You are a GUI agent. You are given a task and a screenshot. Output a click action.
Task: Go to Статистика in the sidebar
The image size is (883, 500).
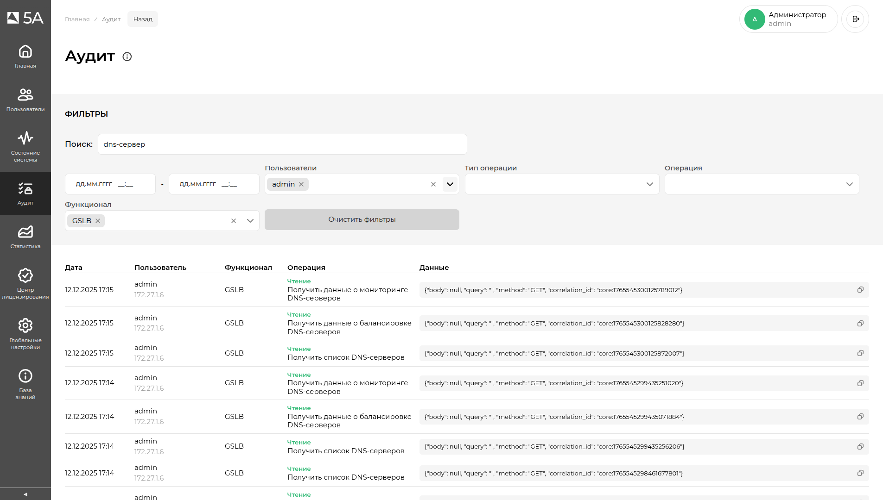click(25, 237)
